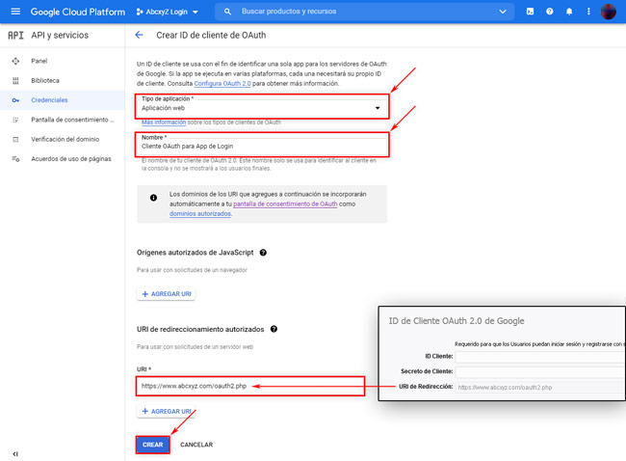Open the dominios autorizados link

pyautogui.click(x=200, y=213)
